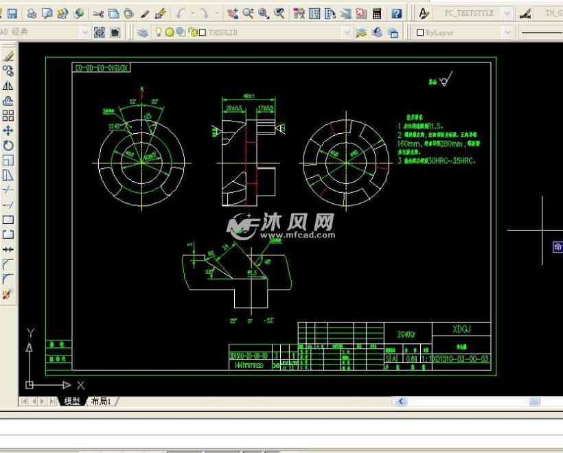
Task: Open Workspace Settings gear icon
Action: (100, 32)
